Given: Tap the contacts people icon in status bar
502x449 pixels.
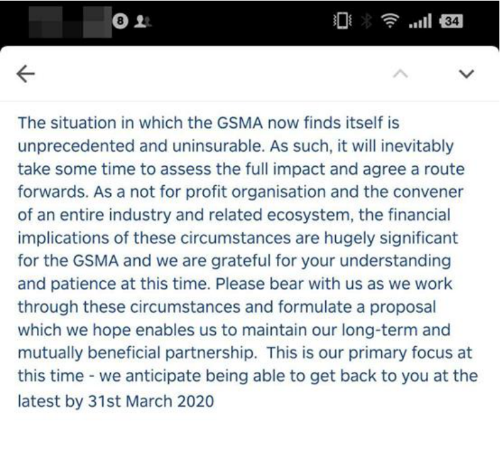Looking at the screenshot, I should pos(142,22).
